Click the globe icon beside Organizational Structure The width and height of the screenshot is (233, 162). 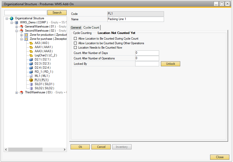(11, 19)
